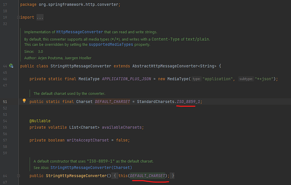The height and width of the screenshot is (185, 291).
Task: Click the lightbulb intention icon on line 51
Action: [x=24, y=101]
